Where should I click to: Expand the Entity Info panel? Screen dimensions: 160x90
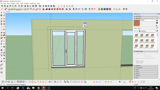coord(146,16)
